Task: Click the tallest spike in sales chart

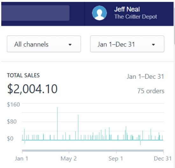Action: (x=57, y=124)
